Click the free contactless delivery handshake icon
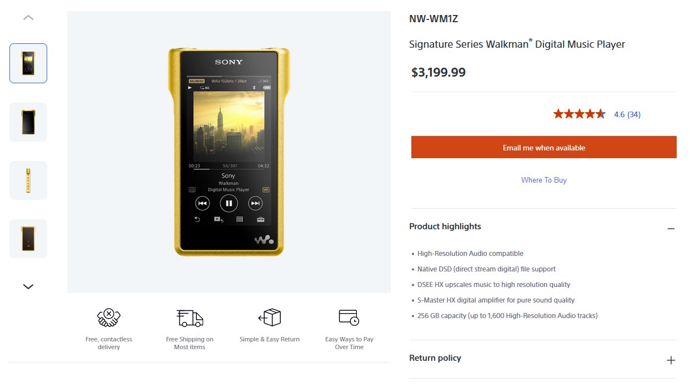Image resolution: width=690 pixels, height=388 pixels. 109,318
